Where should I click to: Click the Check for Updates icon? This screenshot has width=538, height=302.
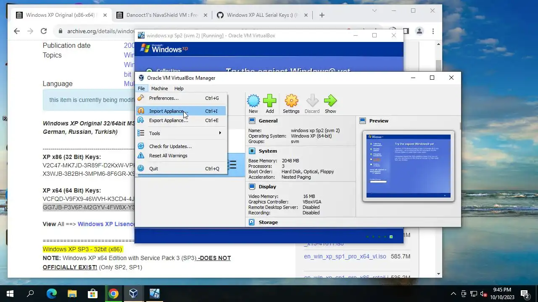tap(141, 146)
